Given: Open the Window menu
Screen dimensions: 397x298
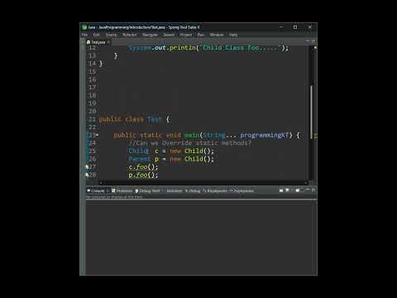Looking at the screenshot, I should [217, 35].
